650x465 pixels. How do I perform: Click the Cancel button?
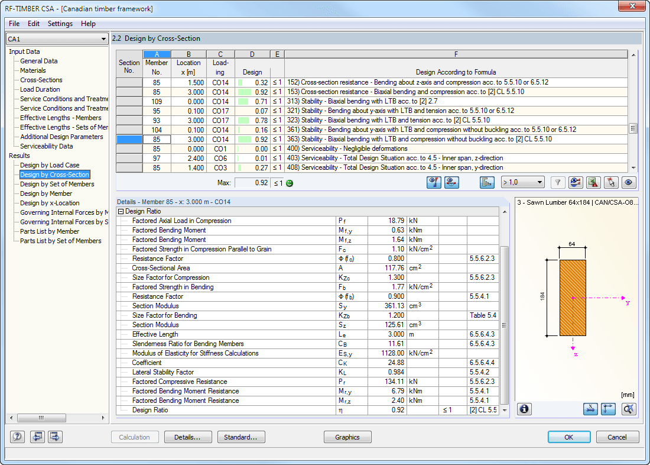pos(617,437)
